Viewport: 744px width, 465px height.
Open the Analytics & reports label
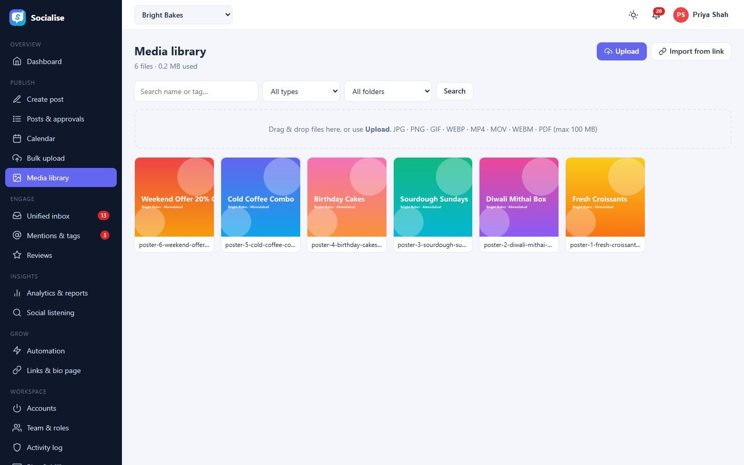[x=57, y=293]
